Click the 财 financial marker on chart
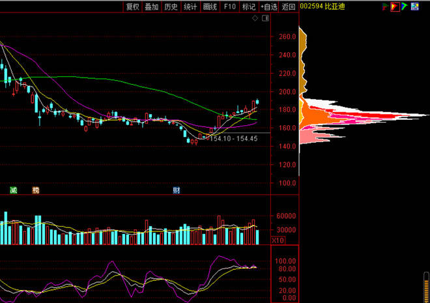The image size is (430, 303). pyautogui.click(x=176, y=190)
